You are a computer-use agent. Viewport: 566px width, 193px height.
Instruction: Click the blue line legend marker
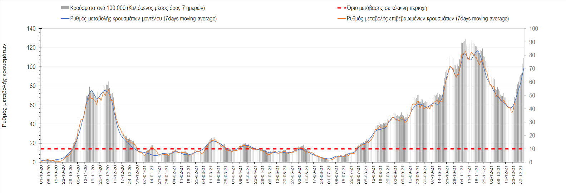(65, 19)
